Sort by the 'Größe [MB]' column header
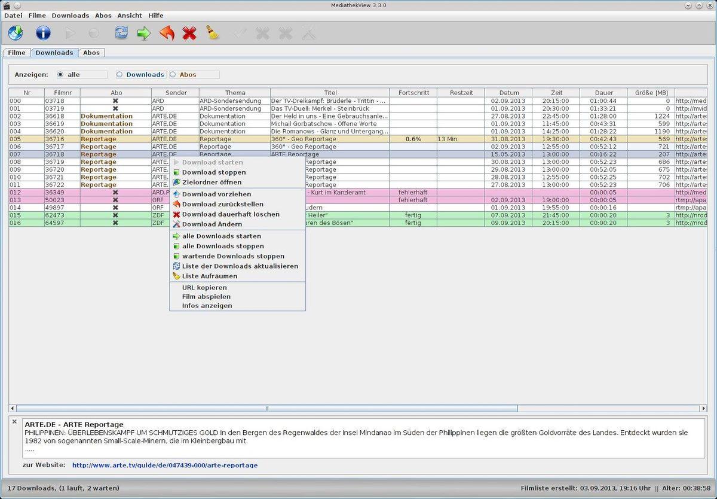The height and width of the screenshot is (499, 717). pos(651,93)
